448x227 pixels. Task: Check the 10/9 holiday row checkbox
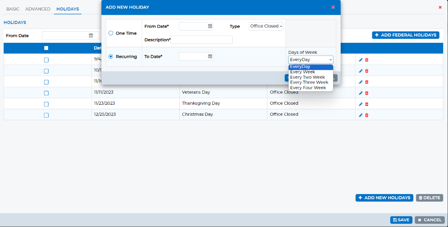coord(46,71)
